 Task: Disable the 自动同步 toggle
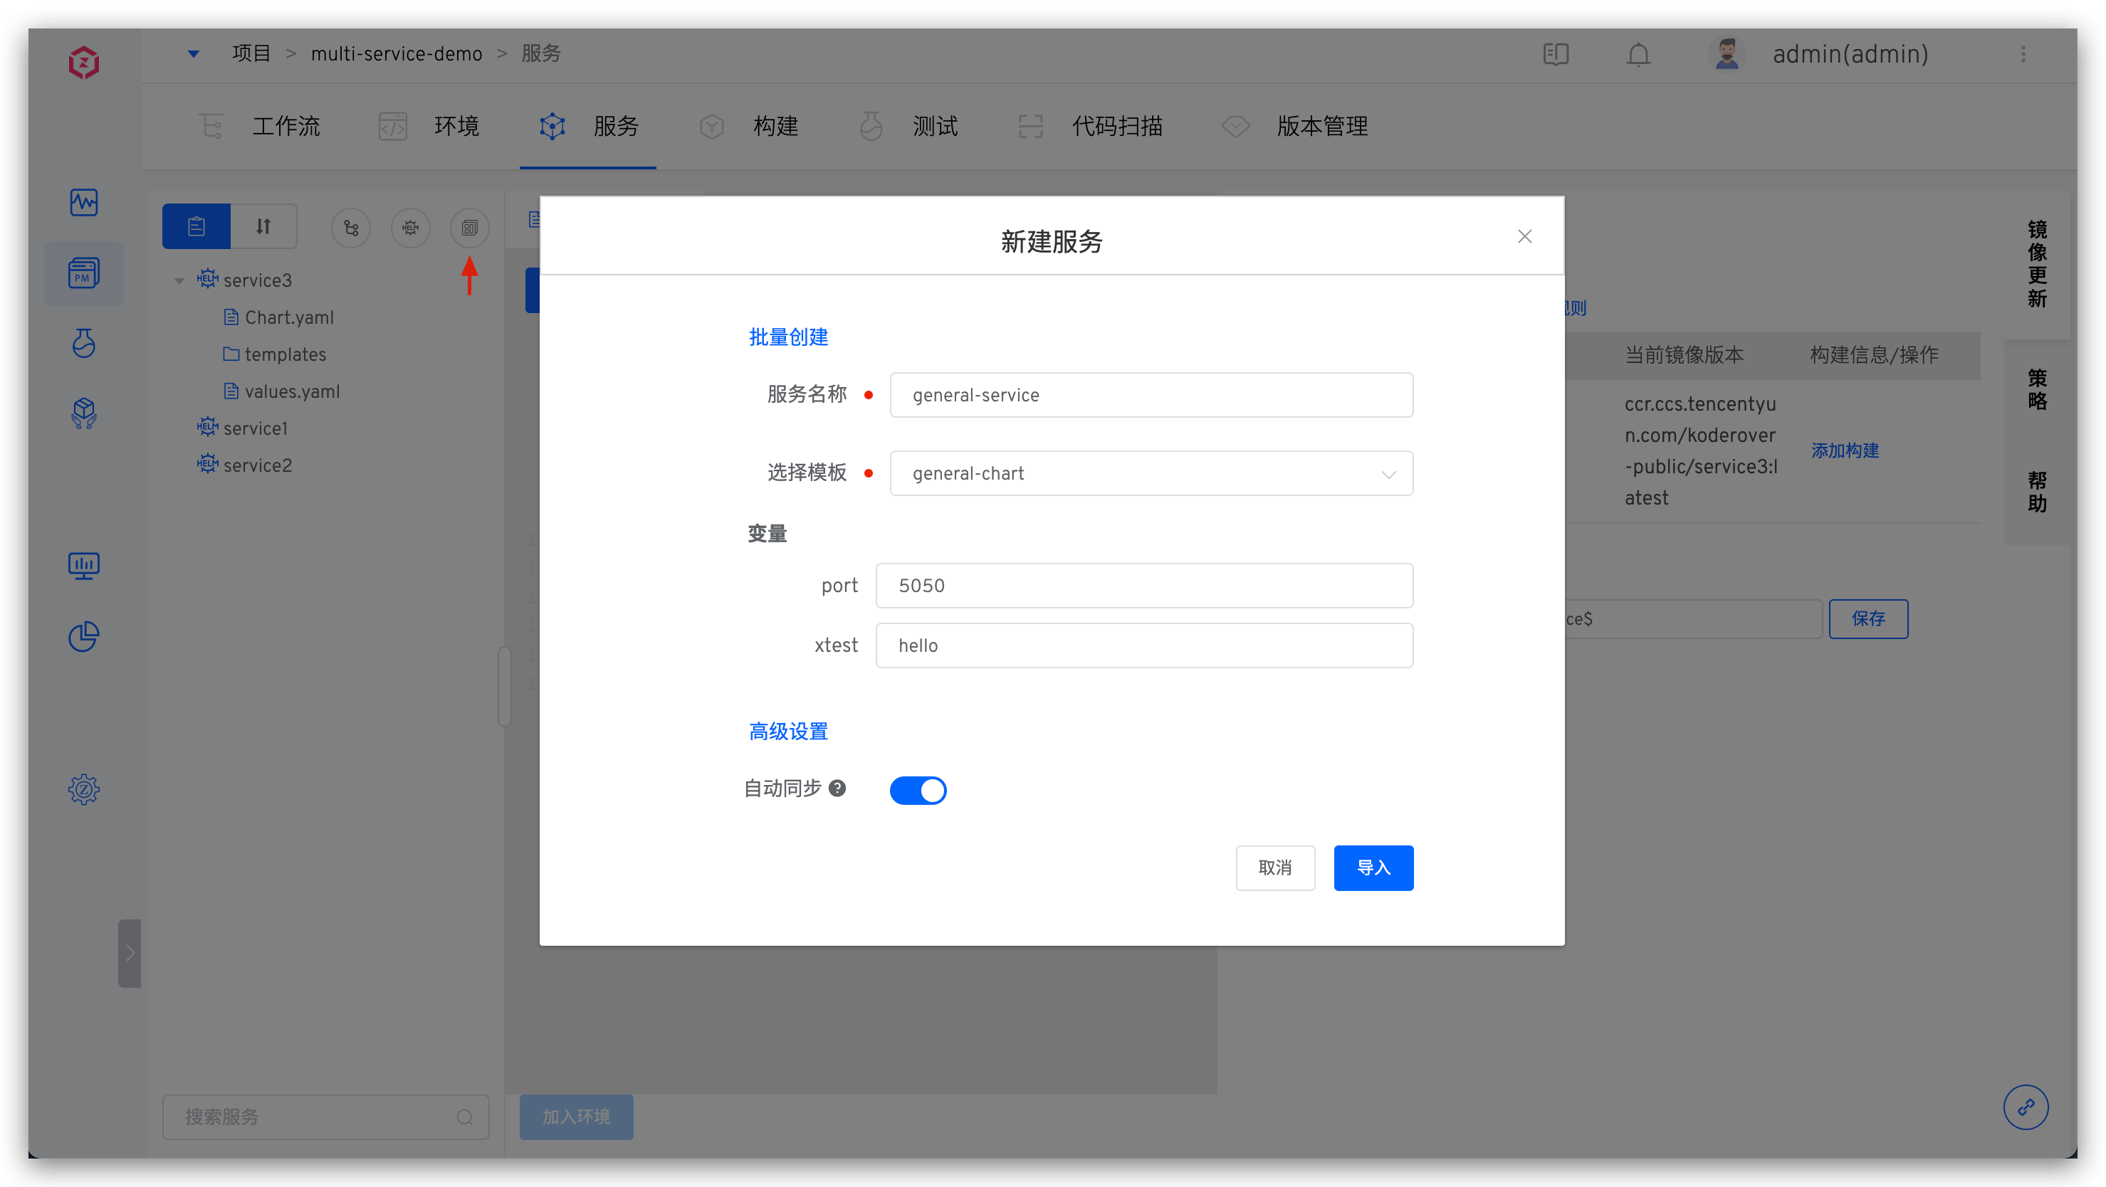pos(918,790)
